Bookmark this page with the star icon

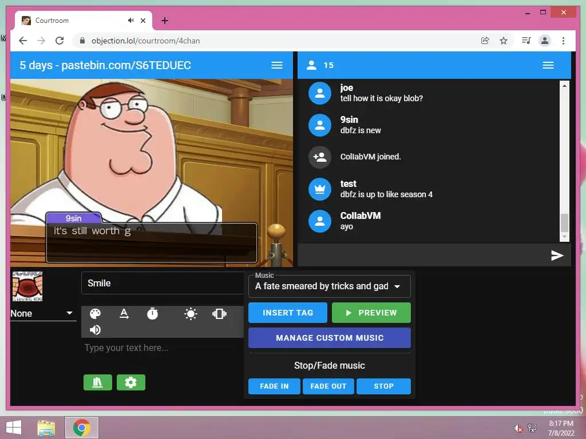click(x=504, y=41)
